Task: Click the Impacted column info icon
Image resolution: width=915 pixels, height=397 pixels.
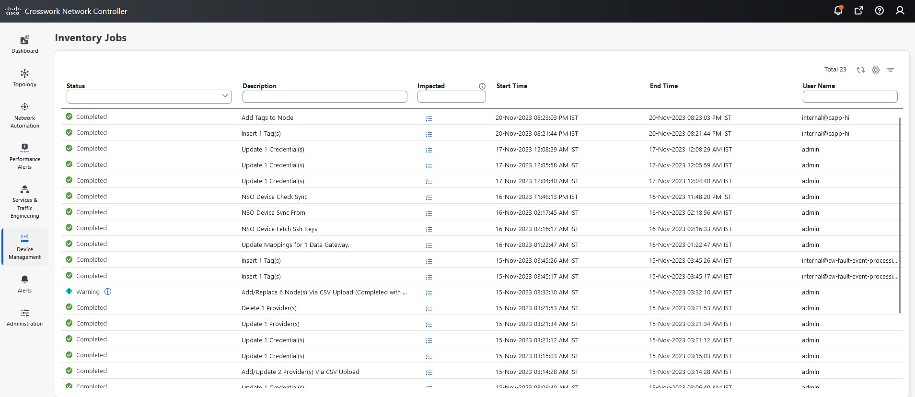Action: tap(482, 86)
